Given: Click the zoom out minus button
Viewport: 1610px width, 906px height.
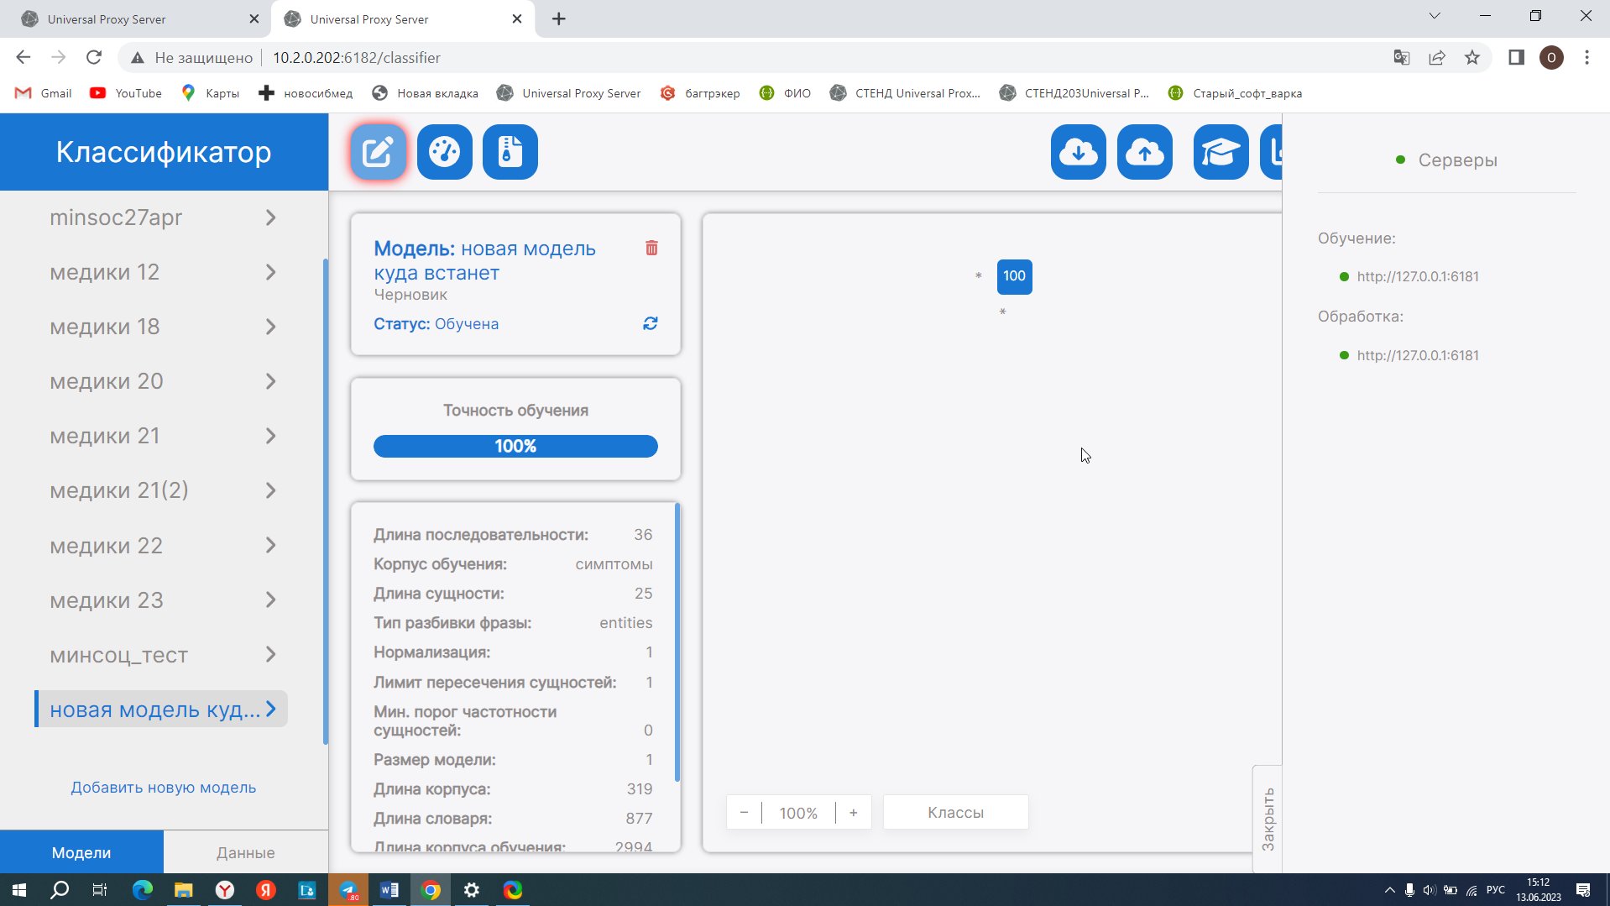Looking at the screenshot, I should click(744, 813).
